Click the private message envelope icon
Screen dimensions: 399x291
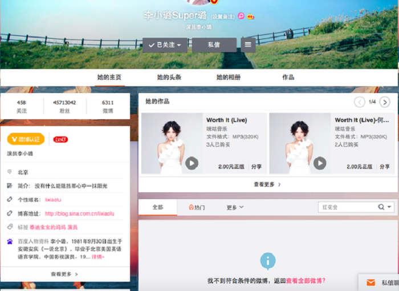click(370, 282)
